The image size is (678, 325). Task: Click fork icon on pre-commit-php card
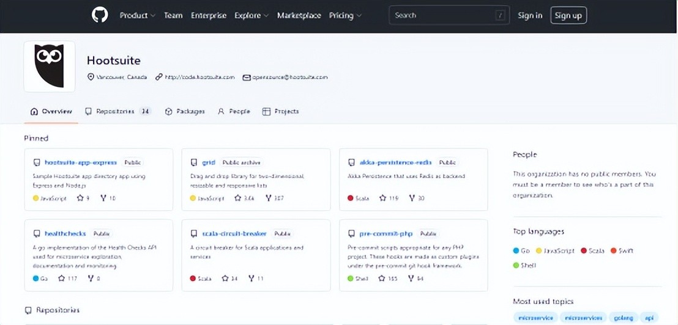[410, 279]
